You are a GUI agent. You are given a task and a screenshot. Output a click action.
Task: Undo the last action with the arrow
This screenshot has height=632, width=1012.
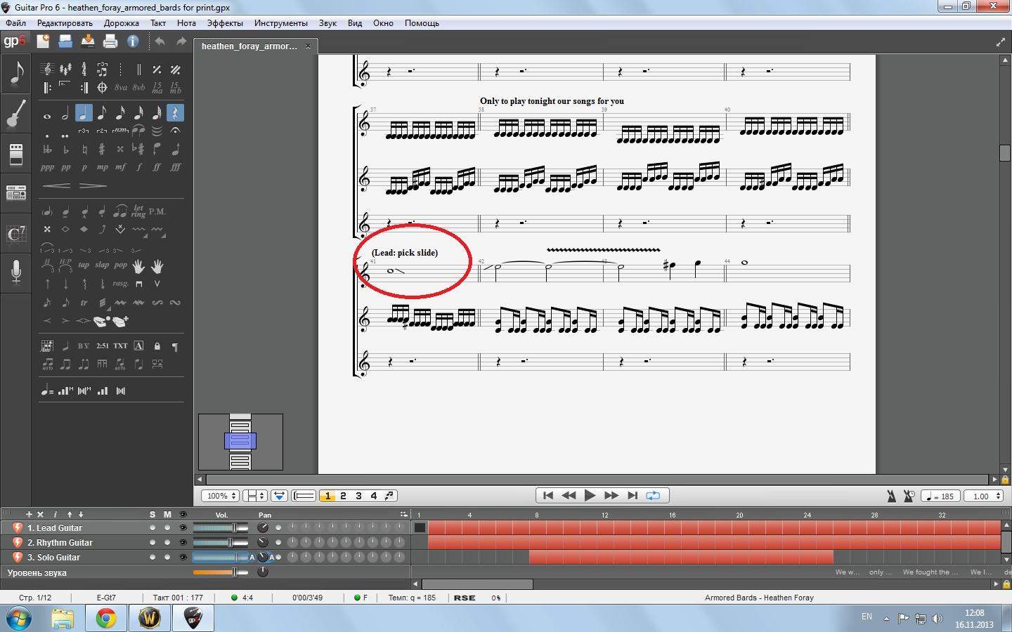click(160, 41)
